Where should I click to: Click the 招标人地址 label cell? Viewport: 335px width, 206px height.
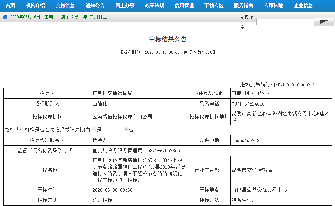point(209,93)
